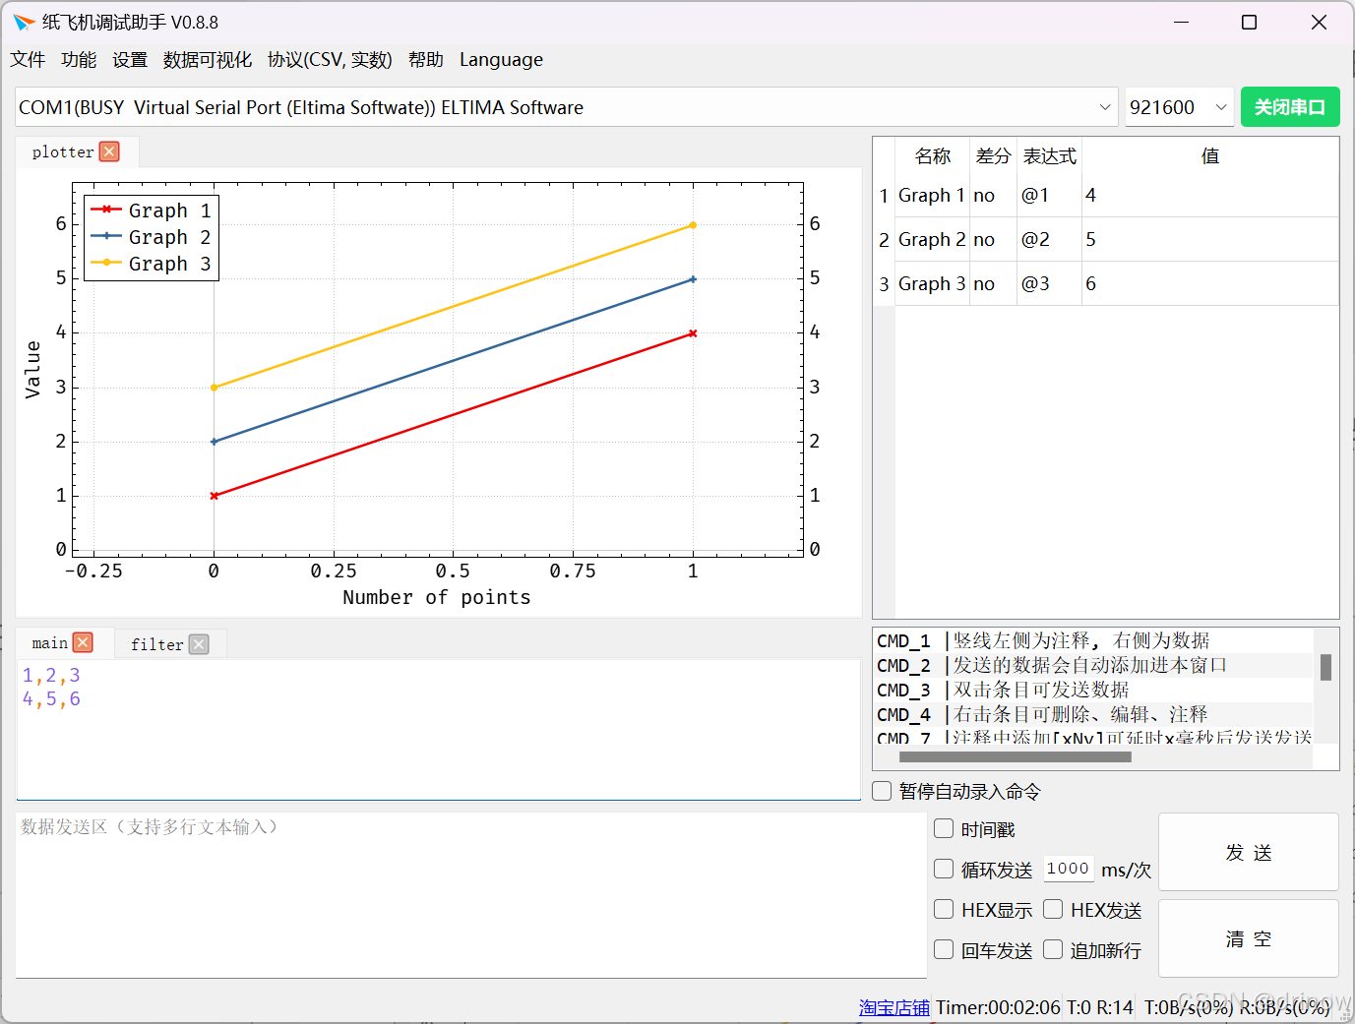Enable the 回车发送 checkbox
This screenshot has width=1355, height=1024.
944,950
